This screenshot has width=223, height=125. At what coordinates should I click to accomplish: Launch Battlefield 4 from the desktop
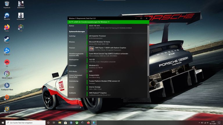(x=21, y=4)
